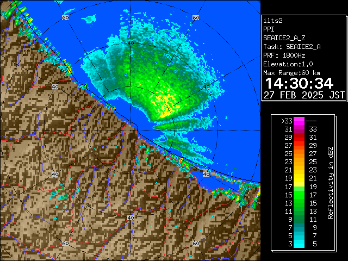Click the yellow high-reflectivity echo core
The width and height of the screenshot is (348, 261).
166,103
